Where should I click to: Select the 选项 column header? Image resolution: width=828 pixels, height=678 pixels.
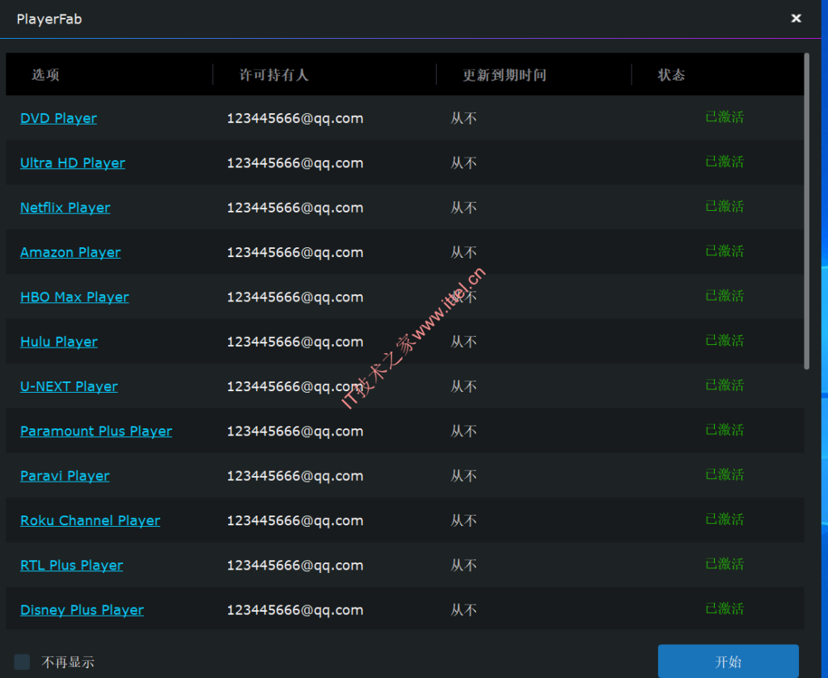(x=45, y=74)
